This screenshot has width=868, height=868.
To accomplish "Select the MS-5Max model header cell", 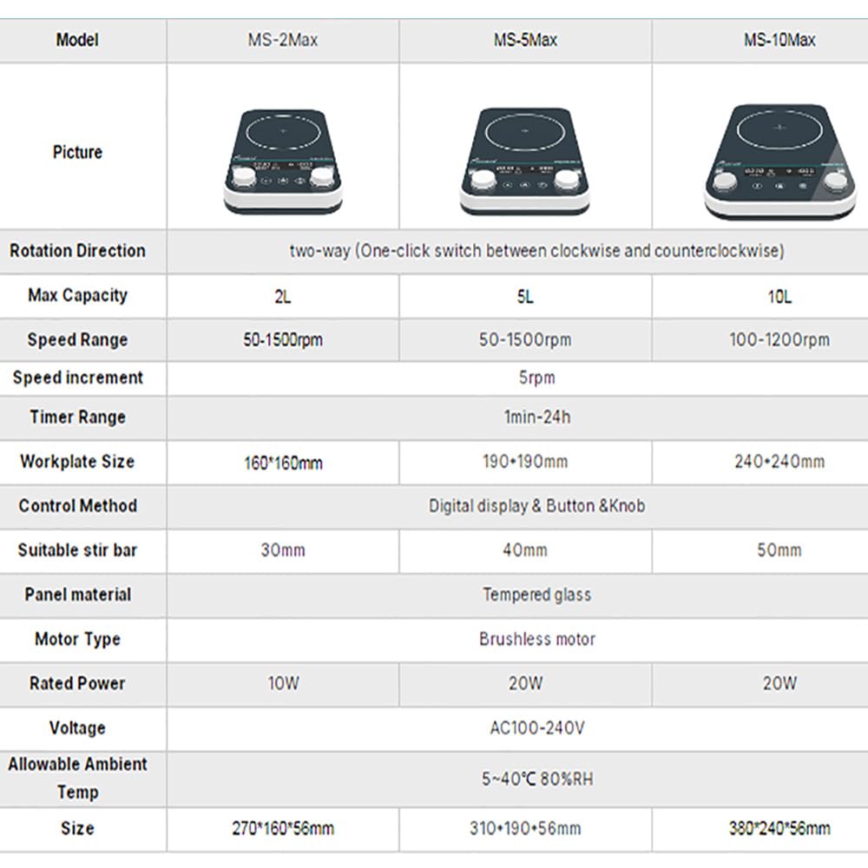I will coord(525,41).
